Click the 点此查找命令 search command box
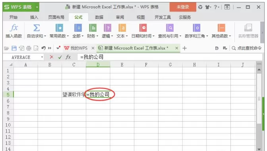267x151 pixels. pyautogui.click(x=247, y=48)
